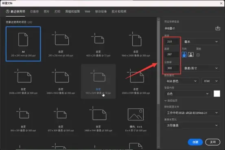This screenshot has height=150, width=225.
Task: Click the resolution field showing 300
Action: coord(172,68)
